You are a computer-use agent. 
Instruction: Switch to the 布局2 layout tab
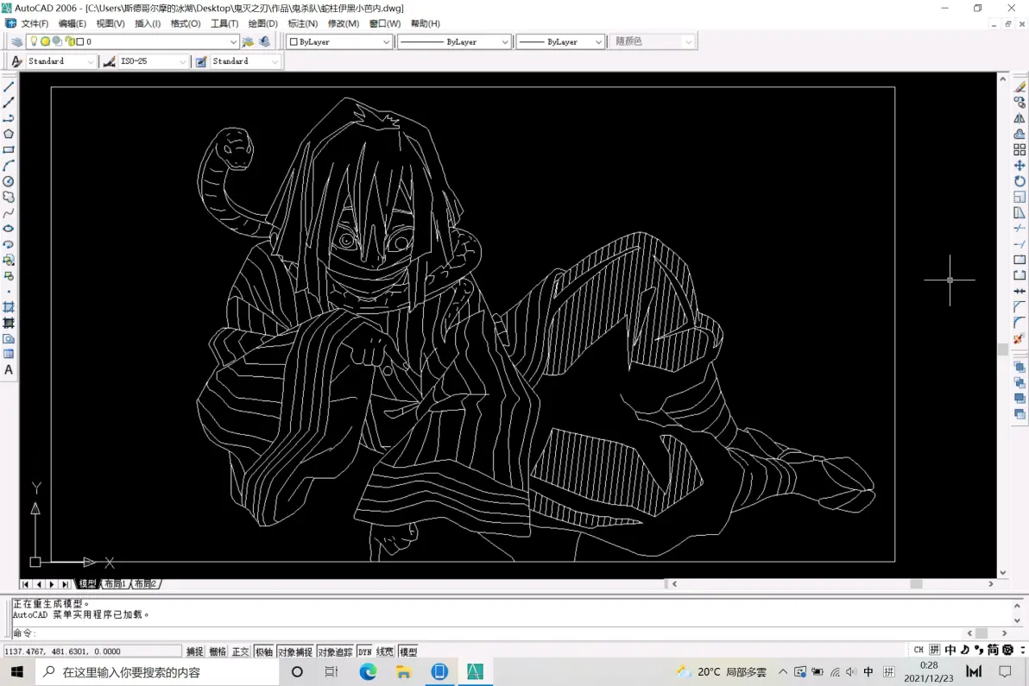(146, 583)
